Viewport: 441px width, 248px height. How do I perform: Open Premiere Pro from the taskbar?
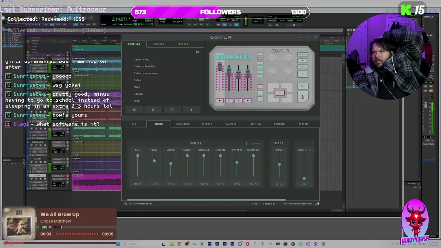point(209,244)
